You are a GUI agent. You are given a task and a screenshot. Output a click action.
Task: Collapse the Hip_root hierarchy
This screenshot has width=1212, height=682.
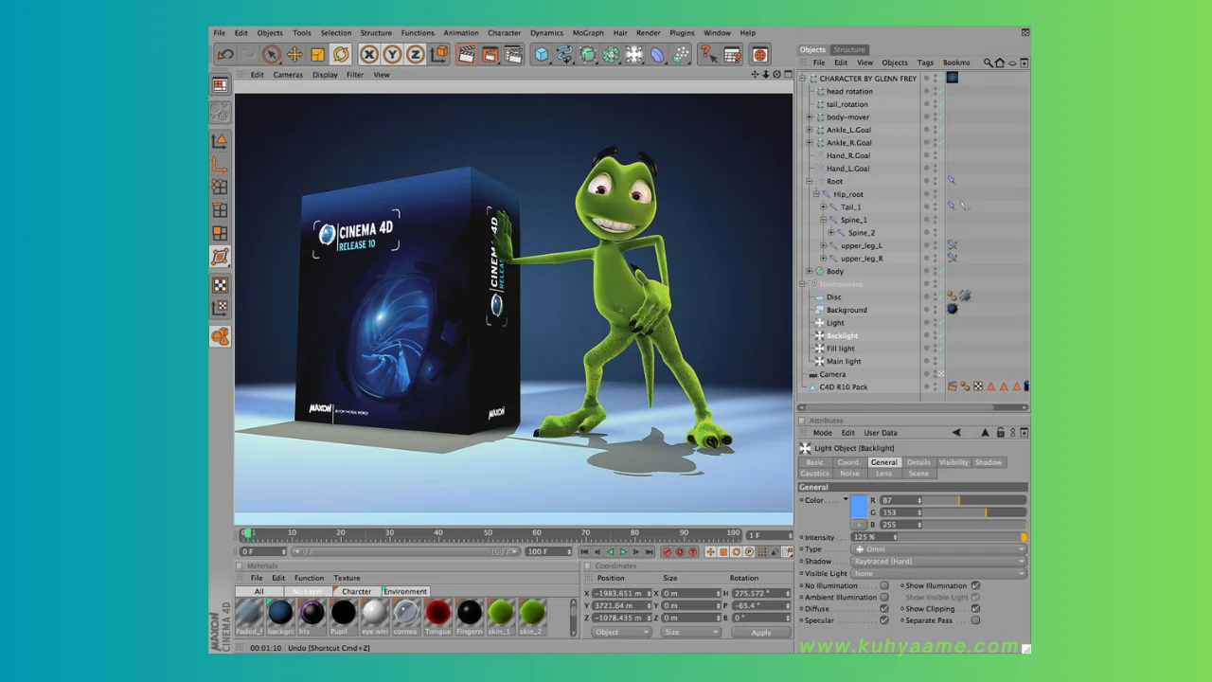(816, 194)
